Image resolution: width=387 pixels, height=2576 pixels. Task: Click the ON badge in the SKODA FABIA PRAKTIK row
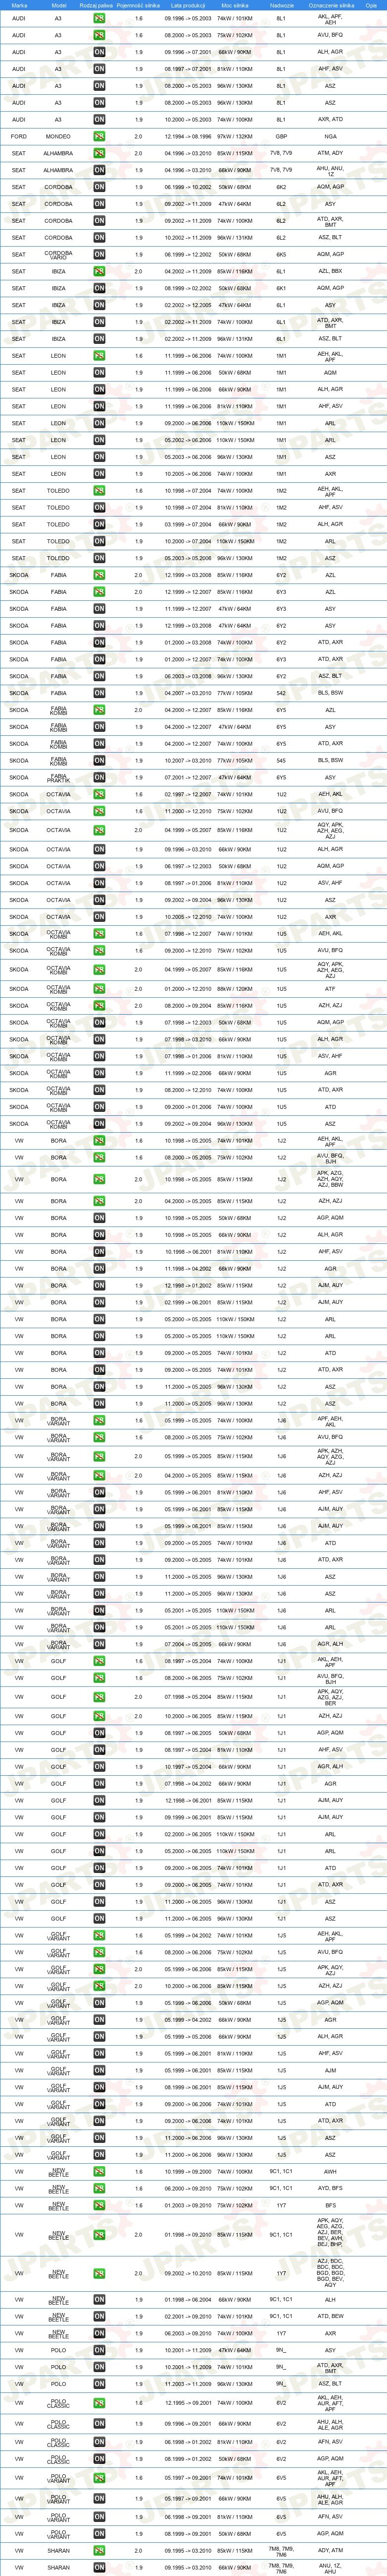click(x=99, y=777)
